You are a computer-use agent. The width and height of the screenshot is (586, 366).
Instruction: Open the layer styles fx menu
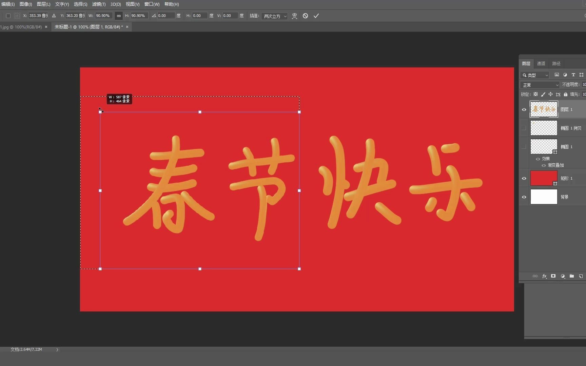click(x=544, y=276)
